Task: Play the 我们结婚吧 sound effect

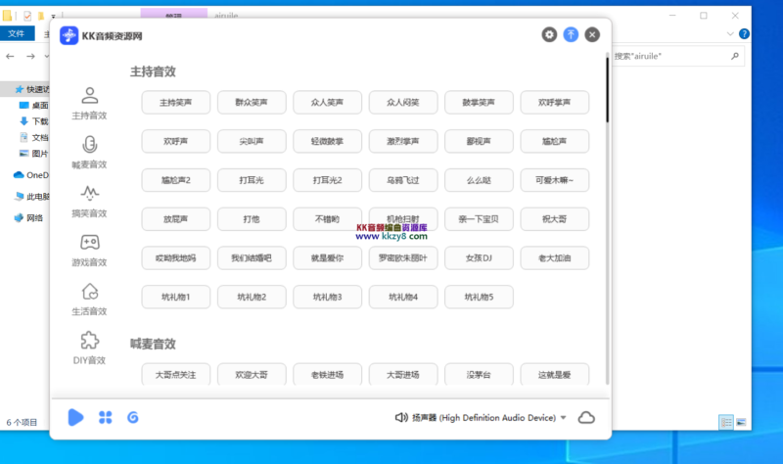Action: click(252, 258)
